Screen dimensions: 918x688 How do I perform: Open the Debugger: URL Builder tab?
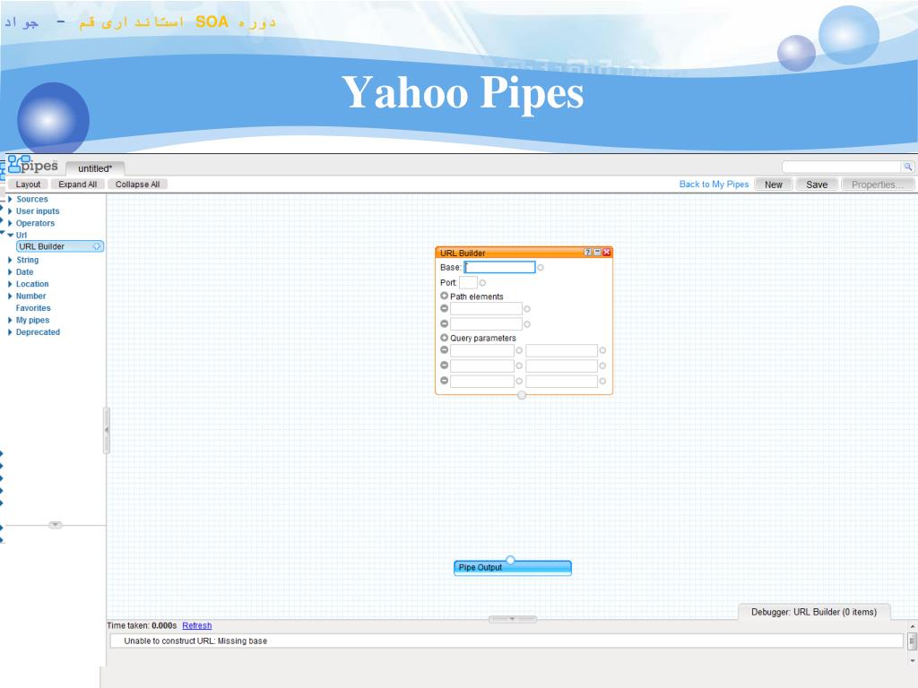point(814,612)
